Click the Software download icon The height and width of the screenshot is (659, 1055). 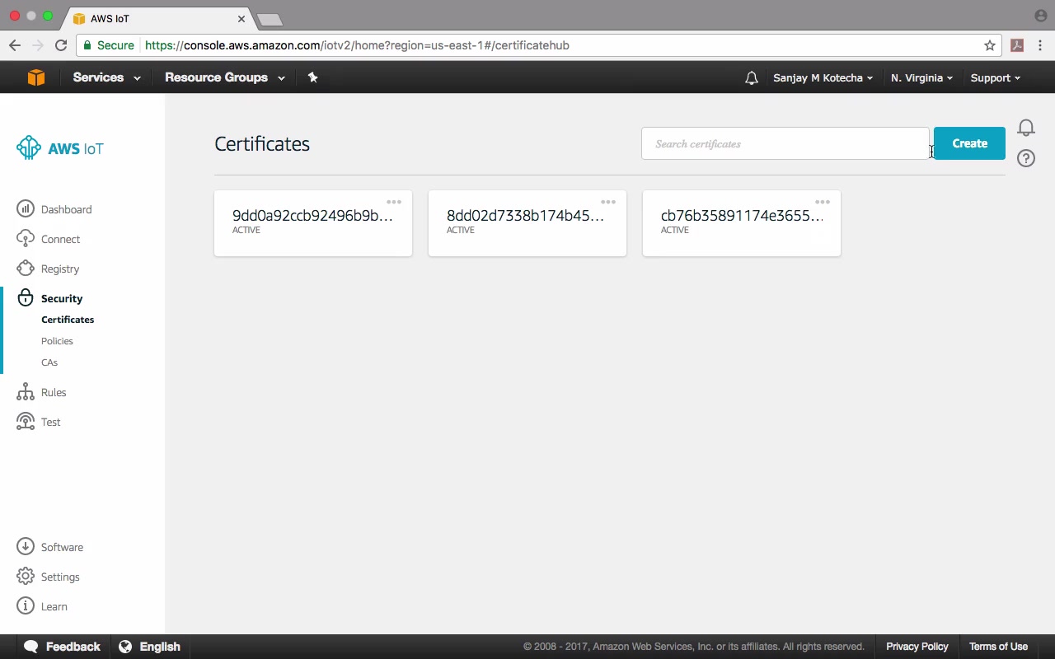[26, 547]
